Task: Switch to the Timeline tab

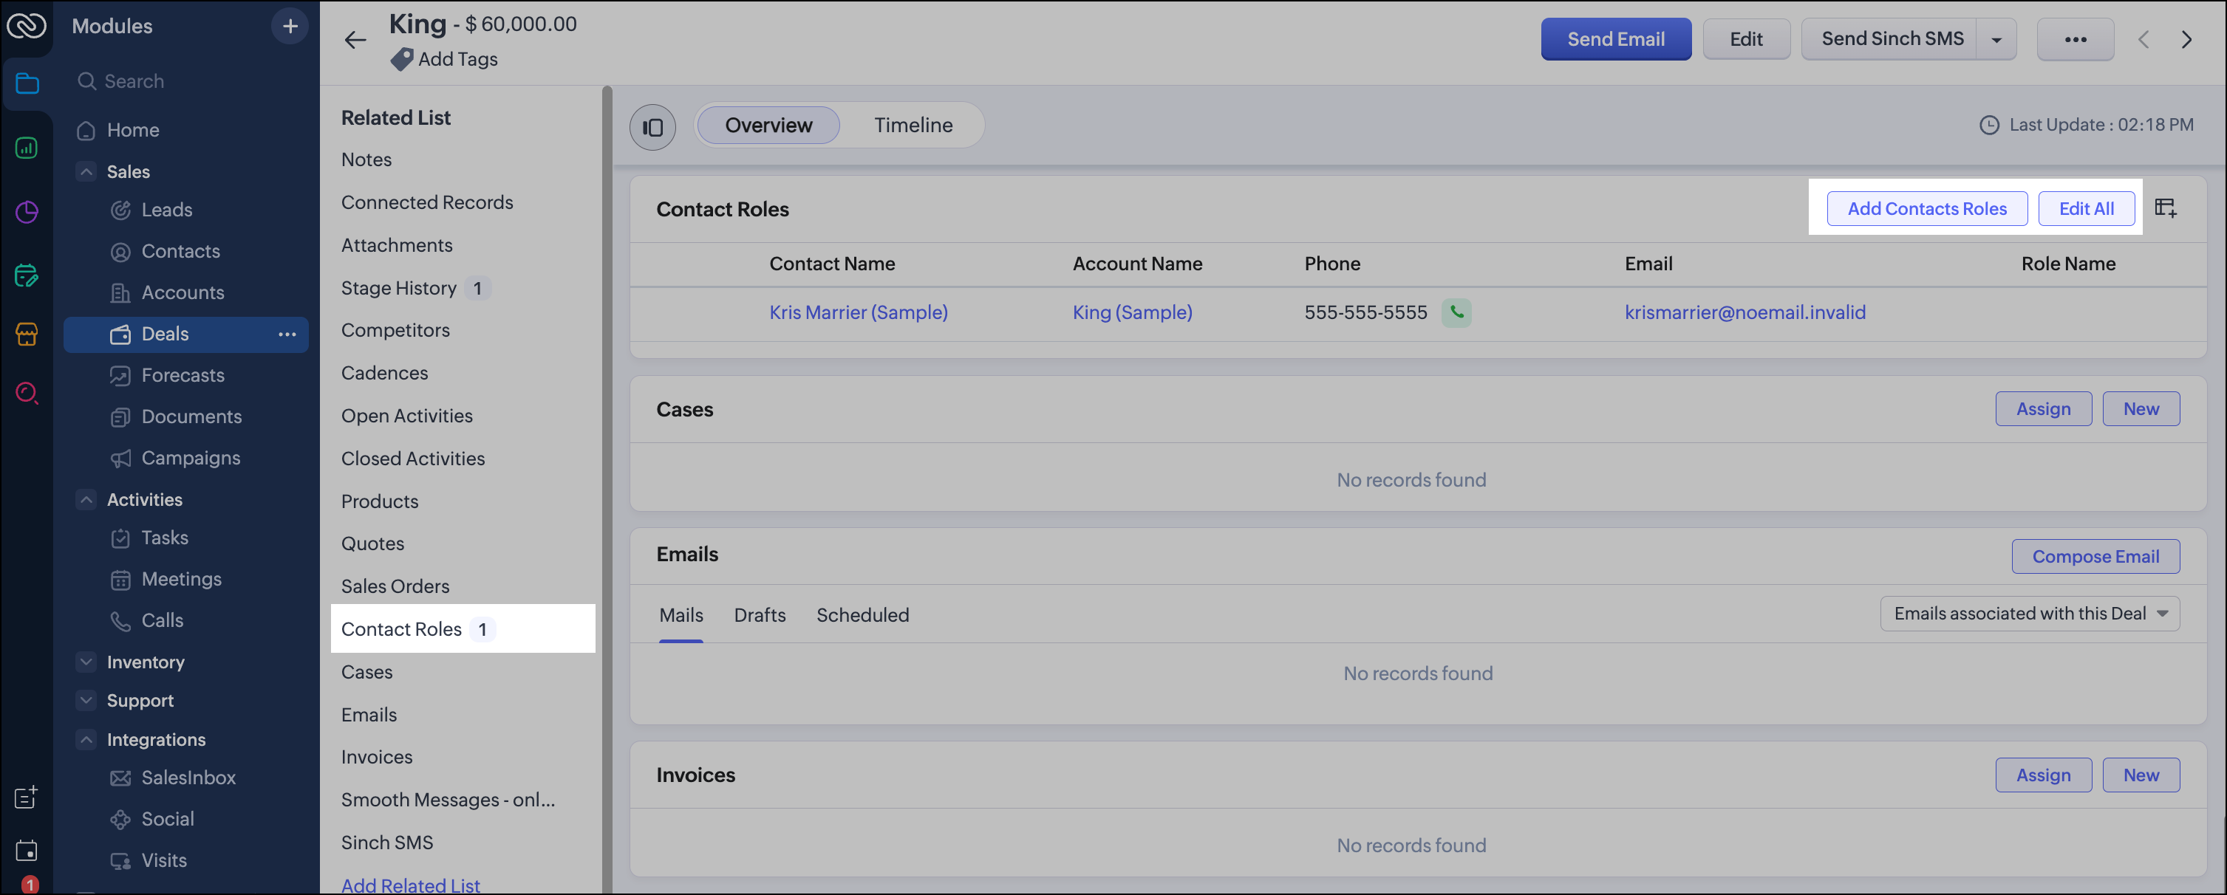Action: (x=913, y=126)
